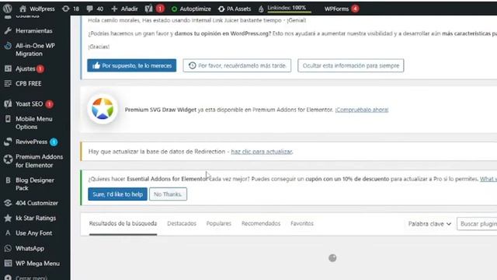Image resolution: width=497 pixels, height=280 pixels.
Task: Click the Wolfpress site name
Action: (42, 9)
